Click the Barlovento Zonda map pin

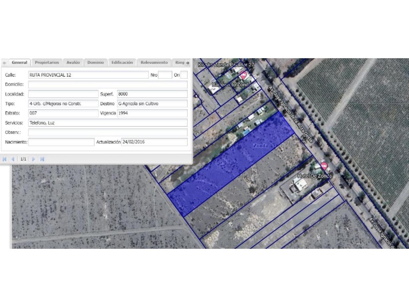point(243,76)
